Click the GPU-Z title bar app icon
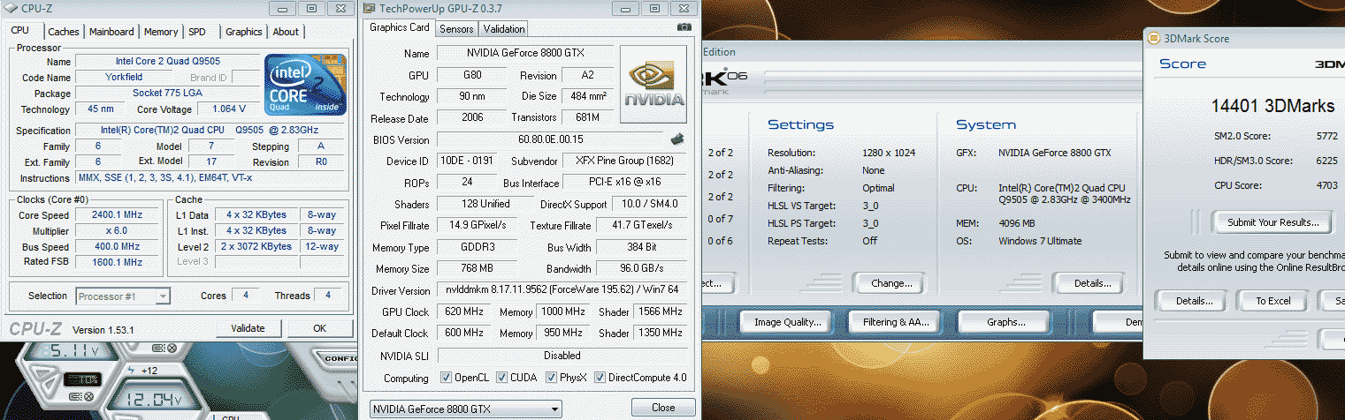This screenshot has height=420, width=1345. 370,8
